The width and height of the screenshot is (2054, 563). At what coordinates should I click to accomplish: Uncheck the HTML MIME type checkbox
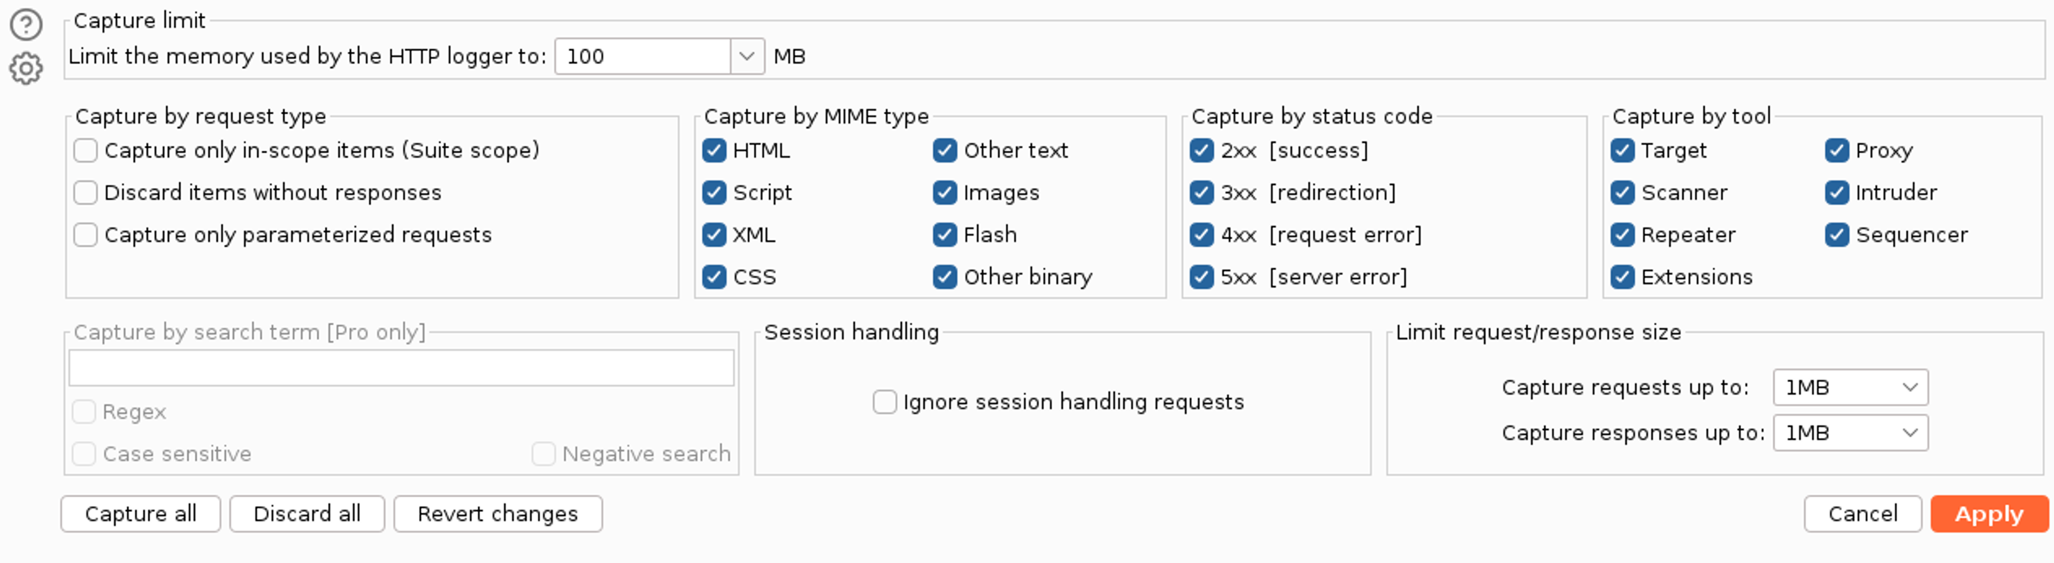714,151
